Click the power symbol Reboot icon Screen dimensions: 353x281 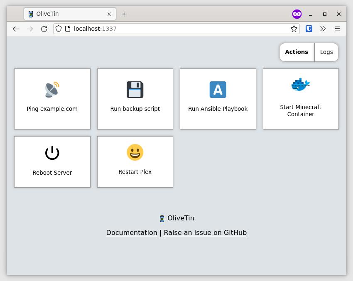[52, 153]
